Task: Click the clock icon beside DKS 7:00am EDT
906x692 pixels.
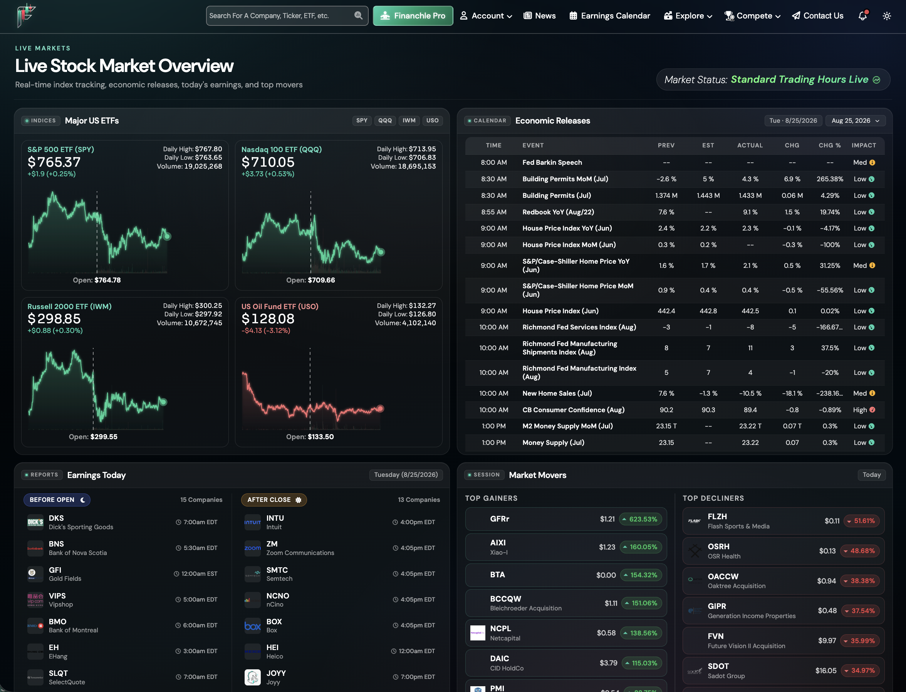Action: 178,522
